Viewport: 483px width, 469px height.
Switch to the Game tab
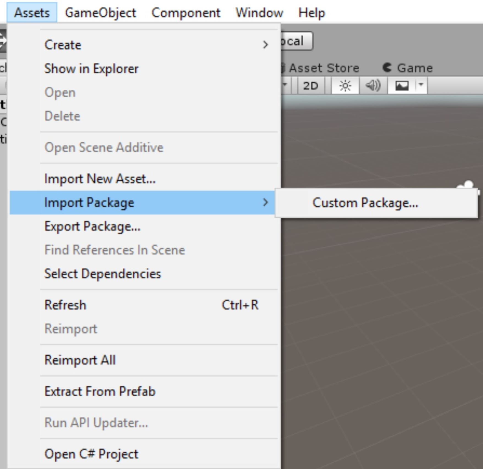coord(408,68)
